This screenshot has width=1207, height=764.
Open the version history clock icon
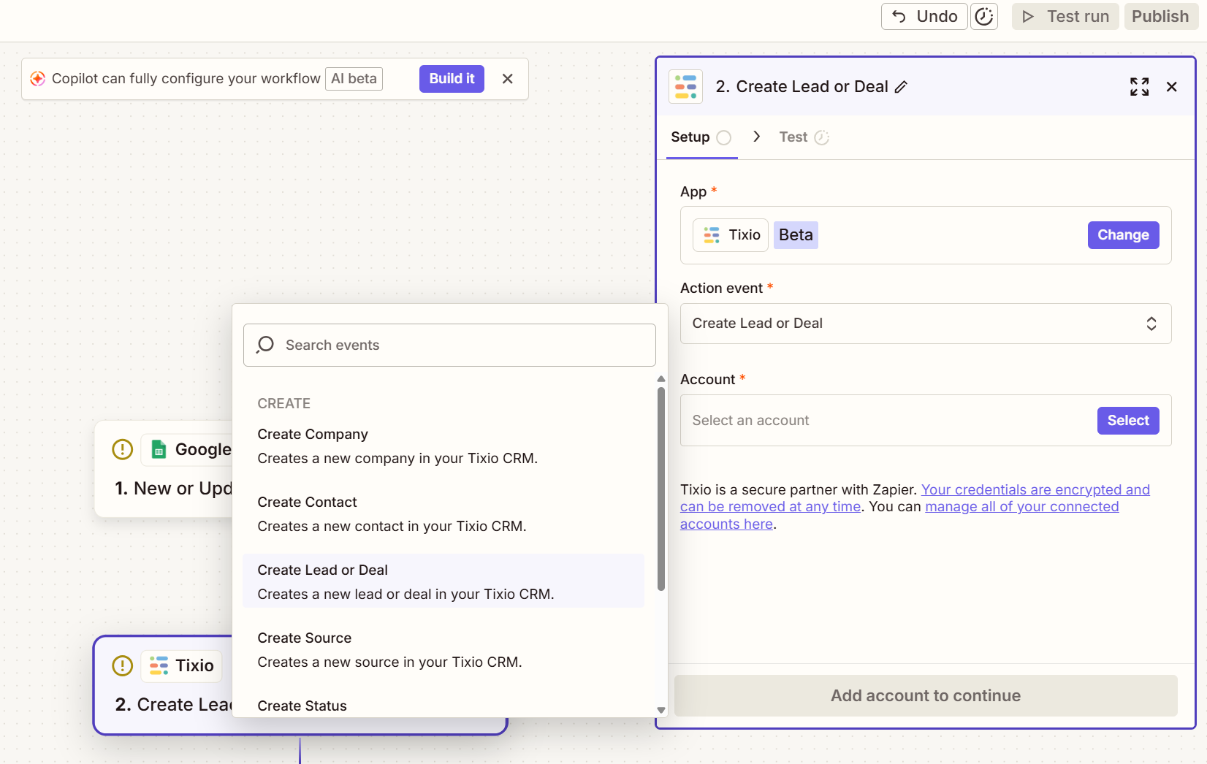[984, 16]
